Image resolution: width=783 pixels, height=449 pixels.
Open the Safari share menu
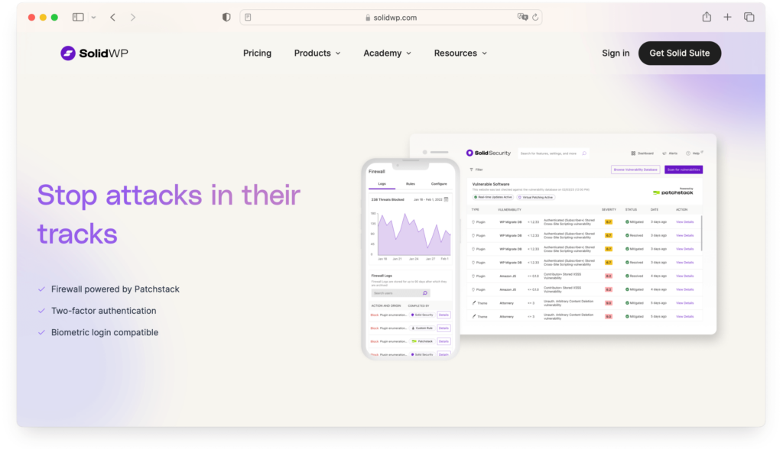pos(707,17)
